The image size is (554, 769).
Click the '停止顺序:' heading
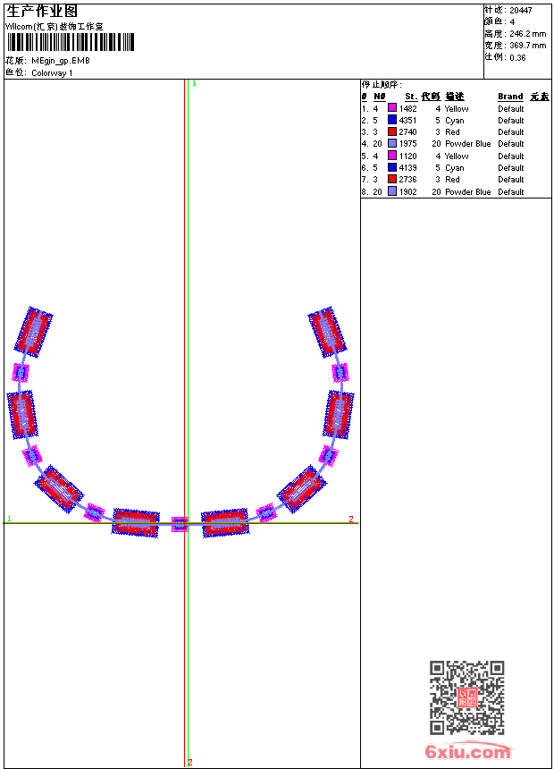(x=382, y=85)
